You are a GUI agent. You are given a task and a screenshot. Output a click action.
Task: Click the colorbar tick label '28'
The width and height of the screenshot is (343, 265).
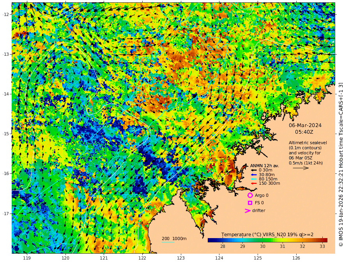click(223, 246)
